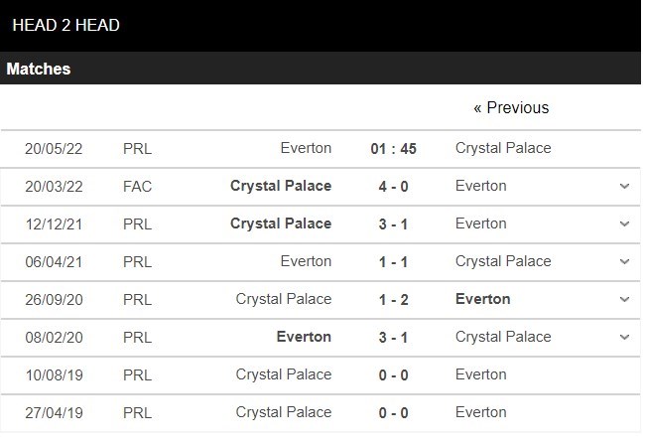The image size is (645, 445).
Task: Expand the 12/12/21 match details chevron
Action: pos(624,223)
